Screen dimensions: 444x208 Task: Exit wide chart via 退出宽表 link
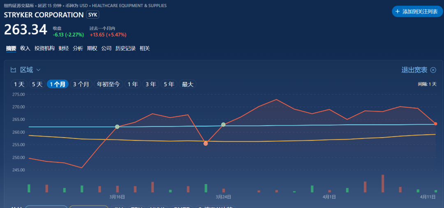coord(414,70)
